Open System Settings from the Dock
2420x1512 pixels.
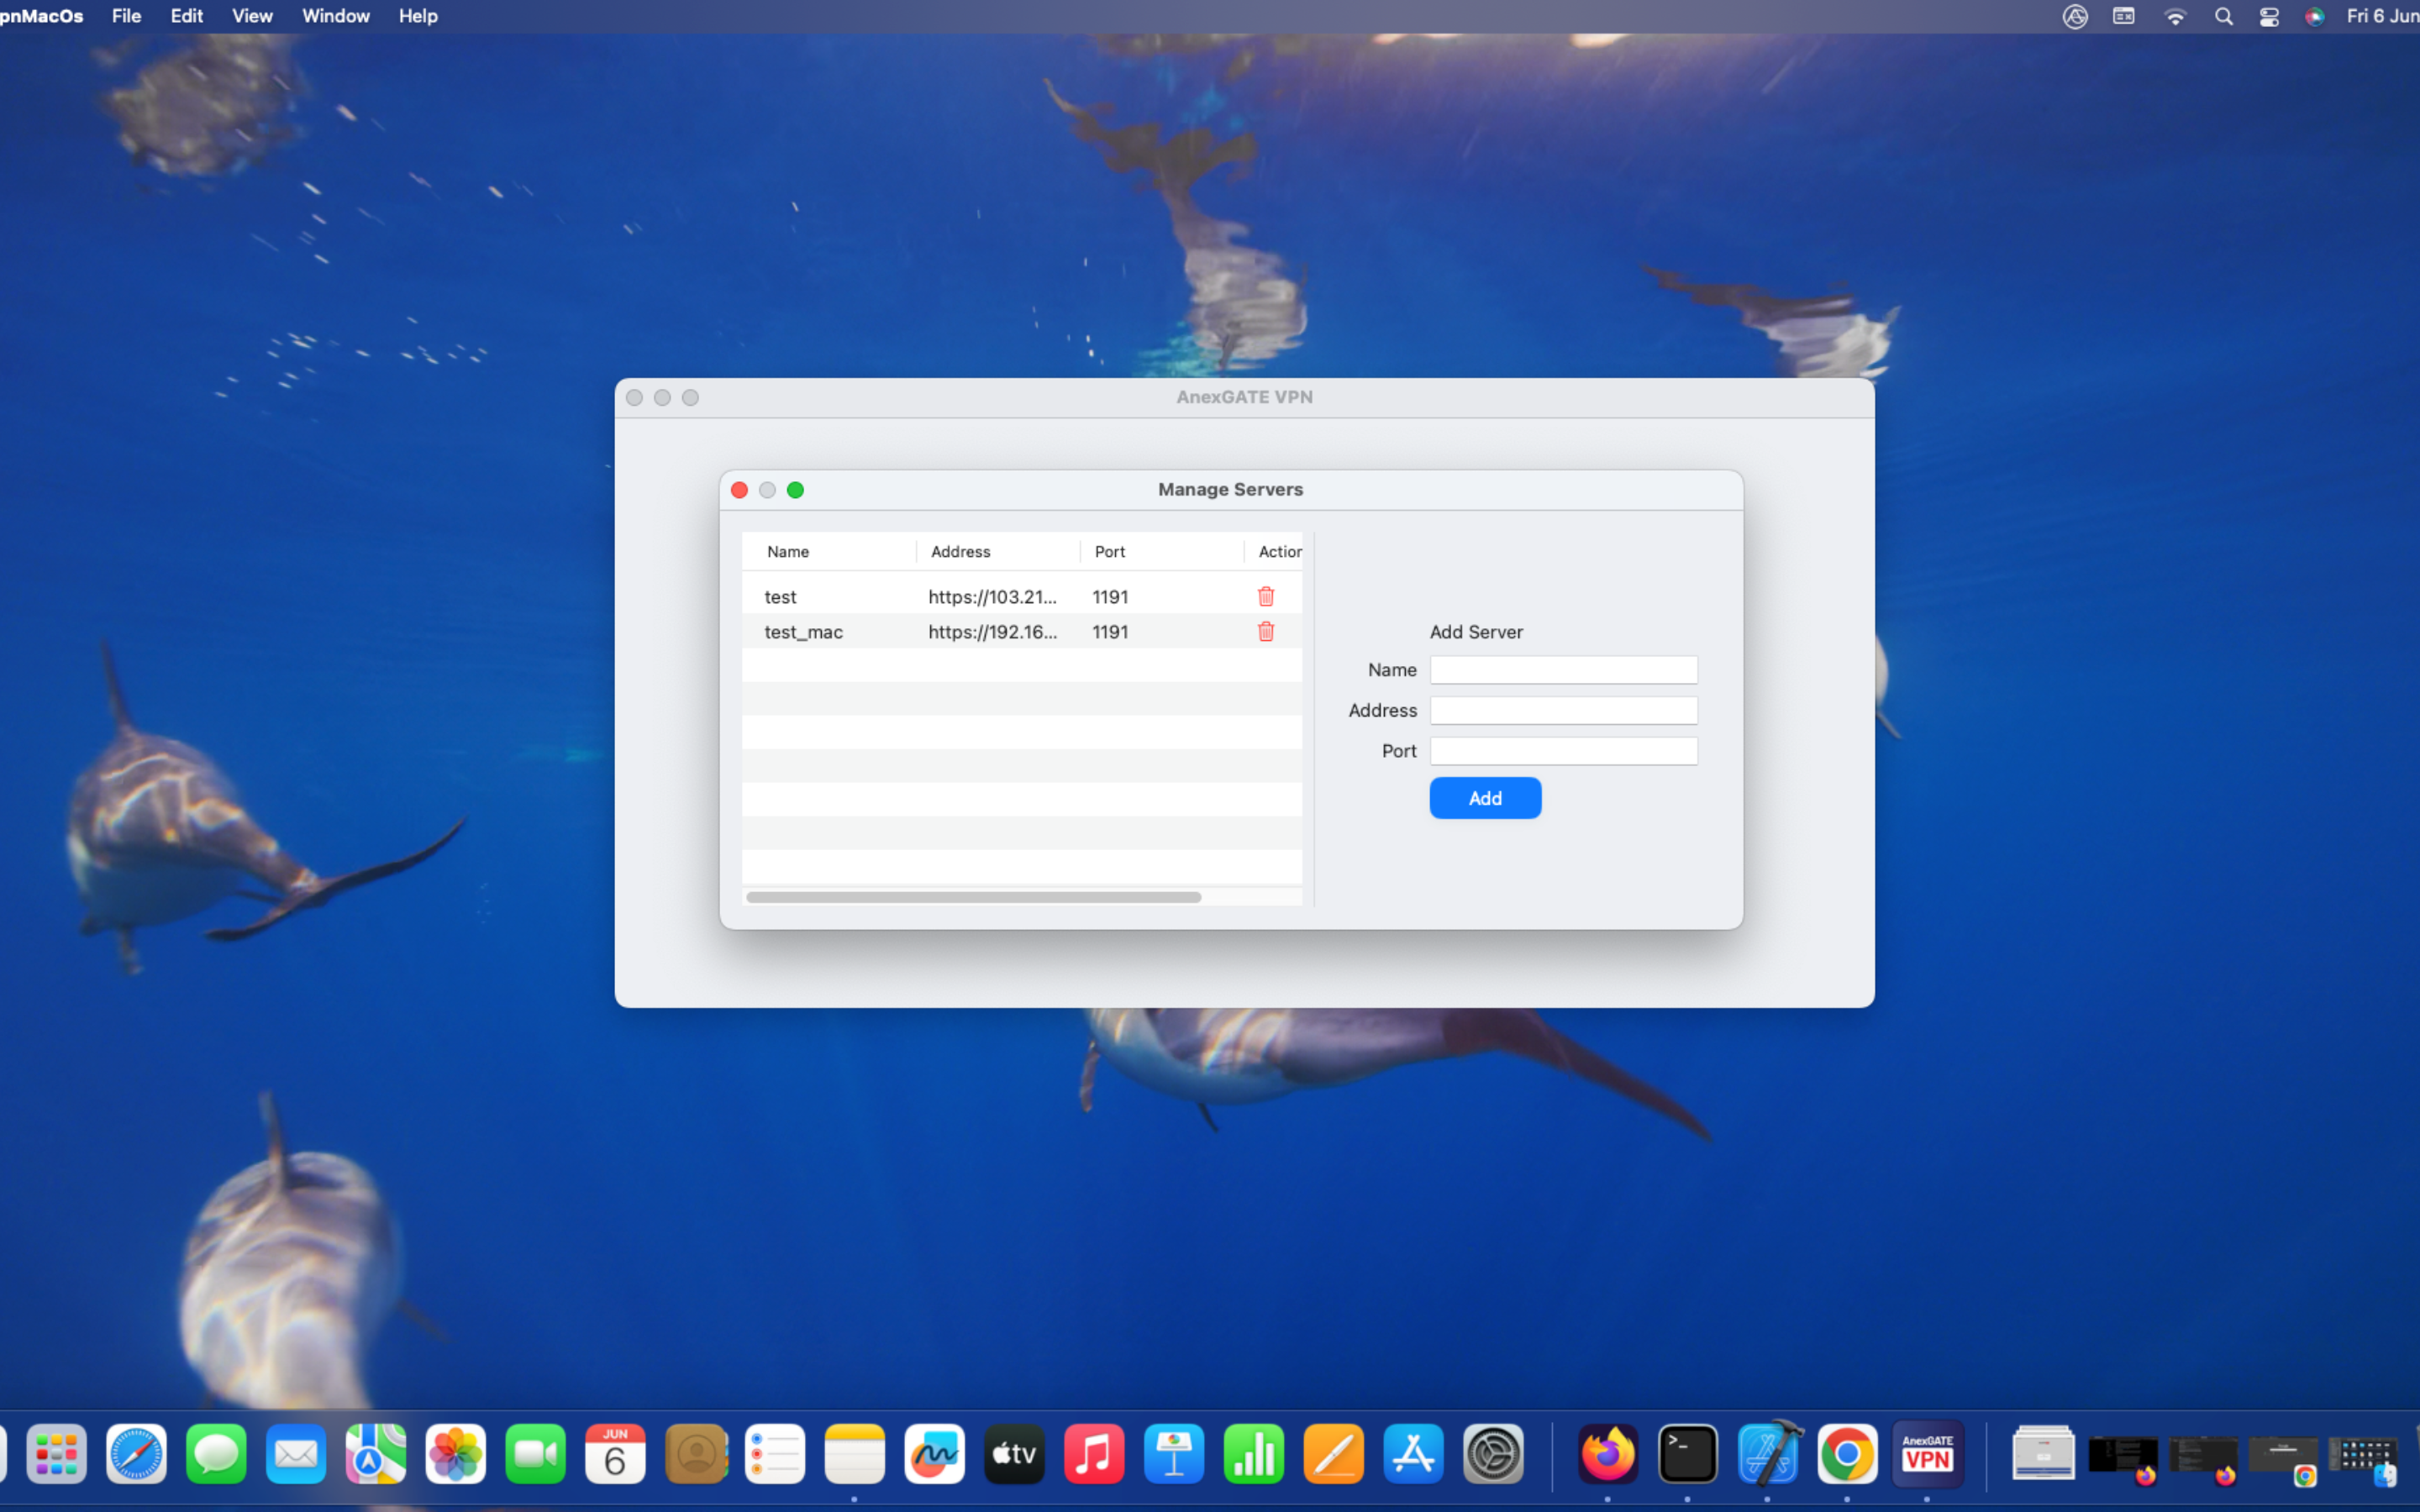[x=1494, y=1454]
